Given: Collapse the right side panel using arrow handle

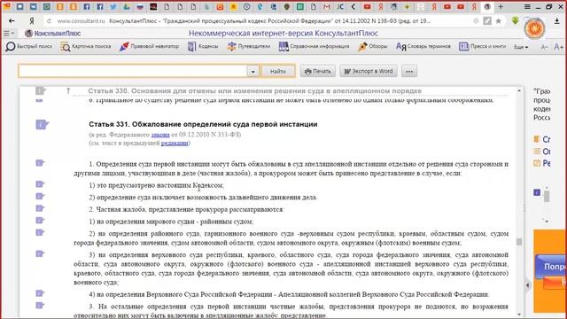Looking at the screenshot, I should 528,285.
